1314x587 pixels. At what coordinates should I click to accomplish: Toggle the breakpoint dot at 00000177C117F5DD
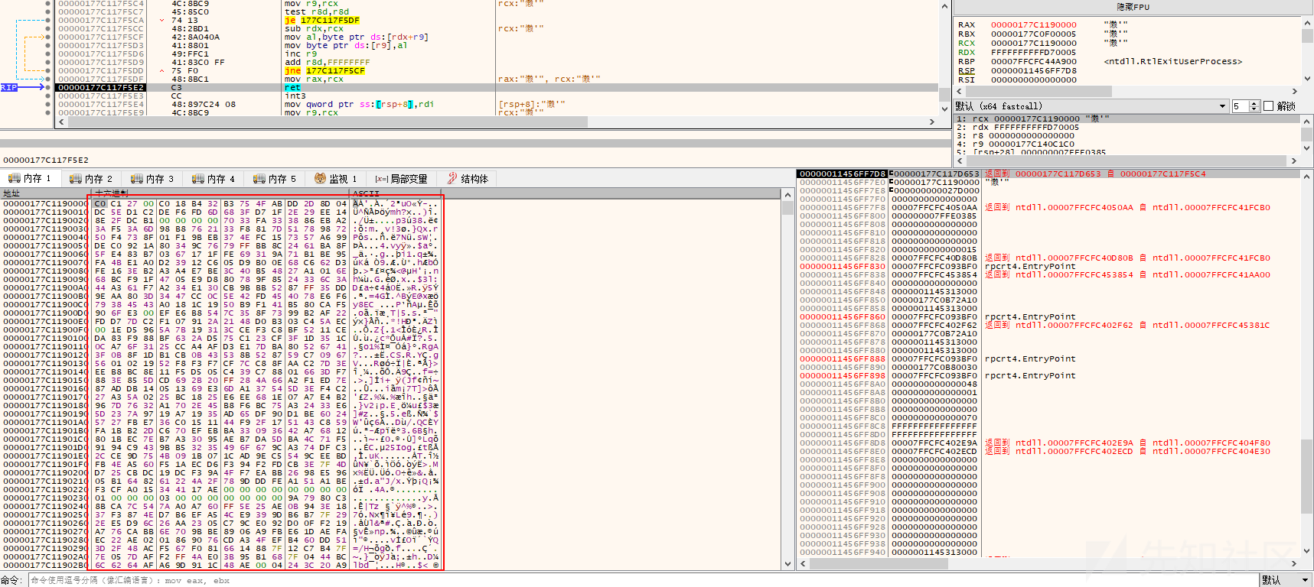point(48,71)
